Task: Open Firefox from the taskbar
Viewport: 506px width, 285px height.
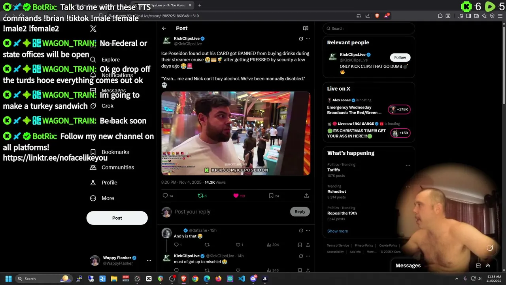Action: [218, 279]
